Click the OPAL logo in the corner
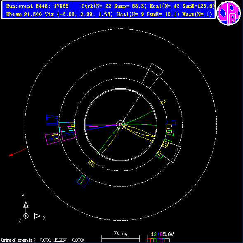Image resolution: width=243 pixels, height=243 pixels. (229, 13)
